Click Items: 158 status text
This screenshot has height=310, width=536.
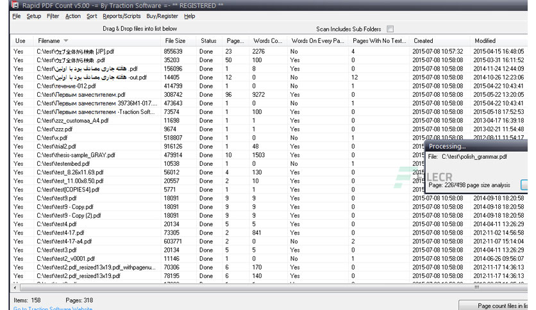[27, 300]
